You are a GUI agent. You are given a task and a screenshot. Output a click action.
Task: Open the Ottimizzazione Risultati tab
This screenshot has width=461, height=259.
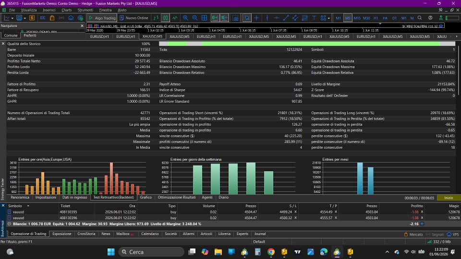coord(177,197)
